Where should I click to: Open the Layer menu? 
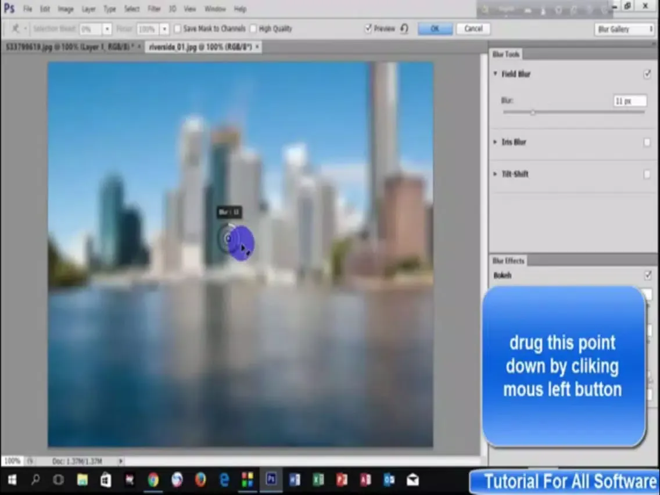88,9
